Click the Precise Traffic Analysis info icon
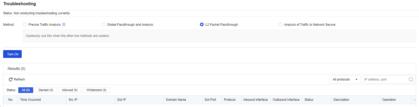Viewport: 419px width, 107px height. pos(64,24)
